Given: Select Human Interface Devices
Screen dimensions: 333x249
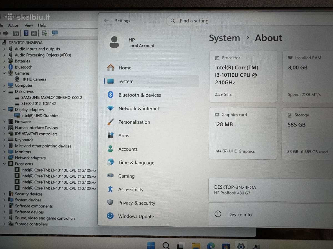Looking at the screenshot, I should (36, 128).
